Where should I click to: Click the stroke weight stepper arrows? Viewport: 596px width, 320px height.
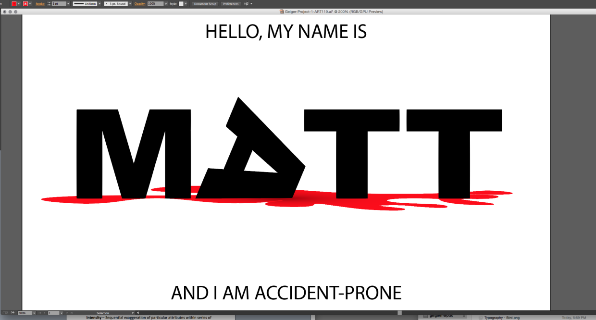tap(49, 4)
